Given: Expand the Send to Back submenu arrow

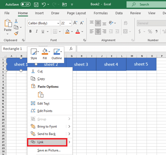Looking at the screenshot, I should (69, 134).
